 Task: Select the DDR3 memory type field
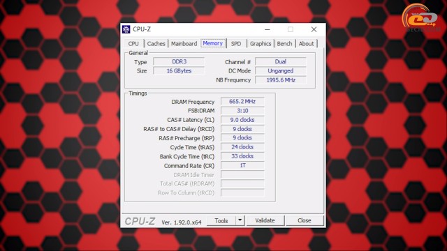coord(179,61)
